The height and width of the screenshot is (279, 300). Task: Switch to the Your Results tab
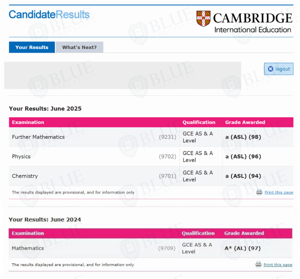(32, 47)
